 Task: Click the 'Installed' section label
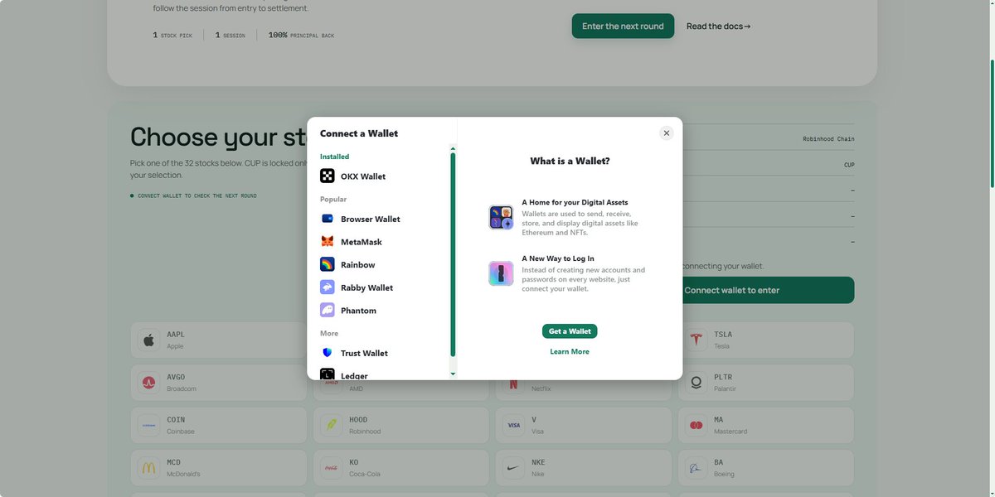click(x=335, y=157)
